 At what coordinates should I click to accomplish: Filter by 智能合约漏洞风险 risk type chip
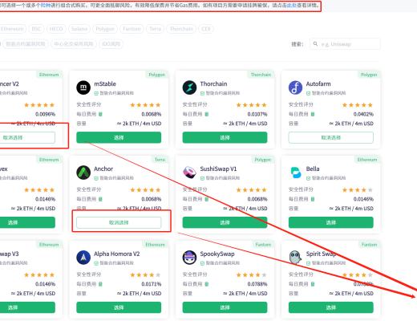26,44
